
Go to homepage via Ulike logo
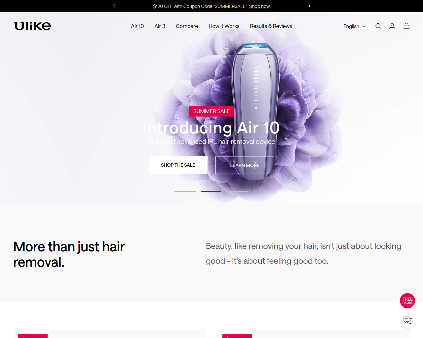tap(32, 26)
